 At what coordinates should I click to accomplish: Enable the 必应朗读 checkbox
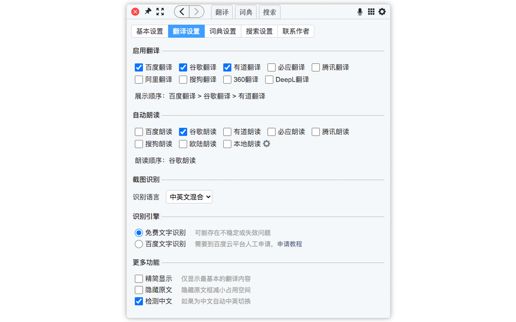click(x=271, y=132)
